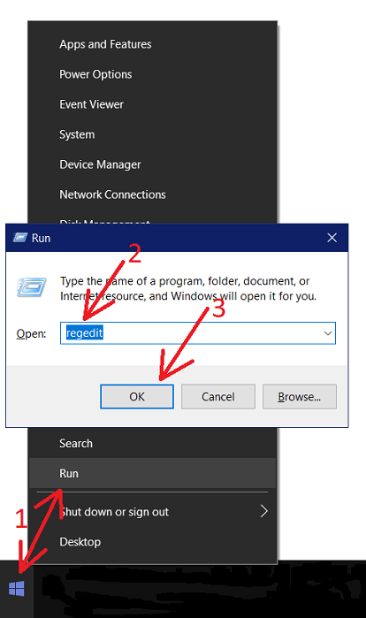Launch Event Viewer from the menu
366x618 pixels.
(152, 104)
